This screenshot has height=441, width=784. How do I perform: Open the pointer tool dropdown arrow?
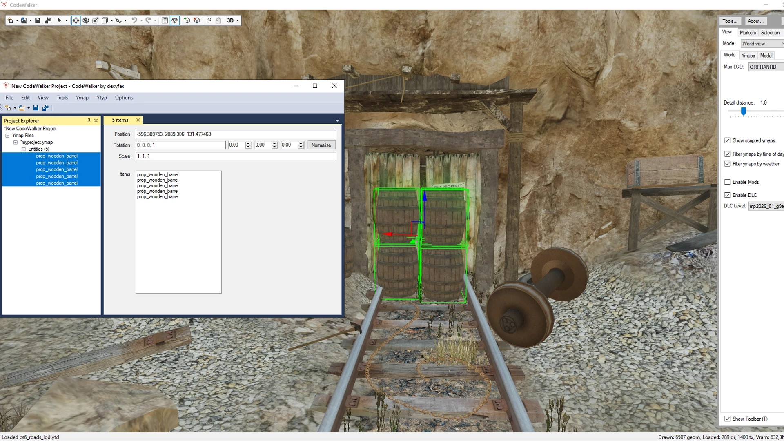[x=67, y=20]
